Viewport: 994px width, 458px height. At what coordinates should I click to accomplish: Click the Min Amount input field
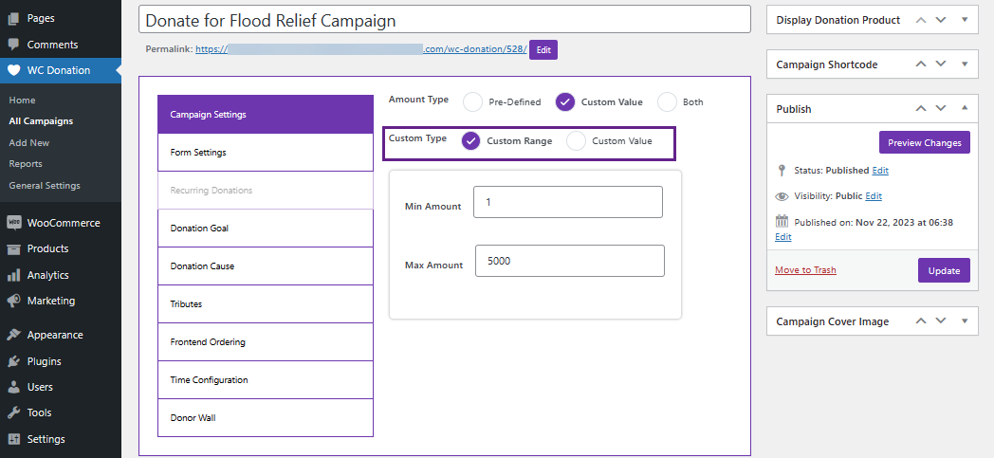[568, 202]
